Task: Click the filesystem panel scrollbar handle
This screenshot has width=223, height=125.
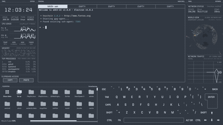Action: point(97,89)
